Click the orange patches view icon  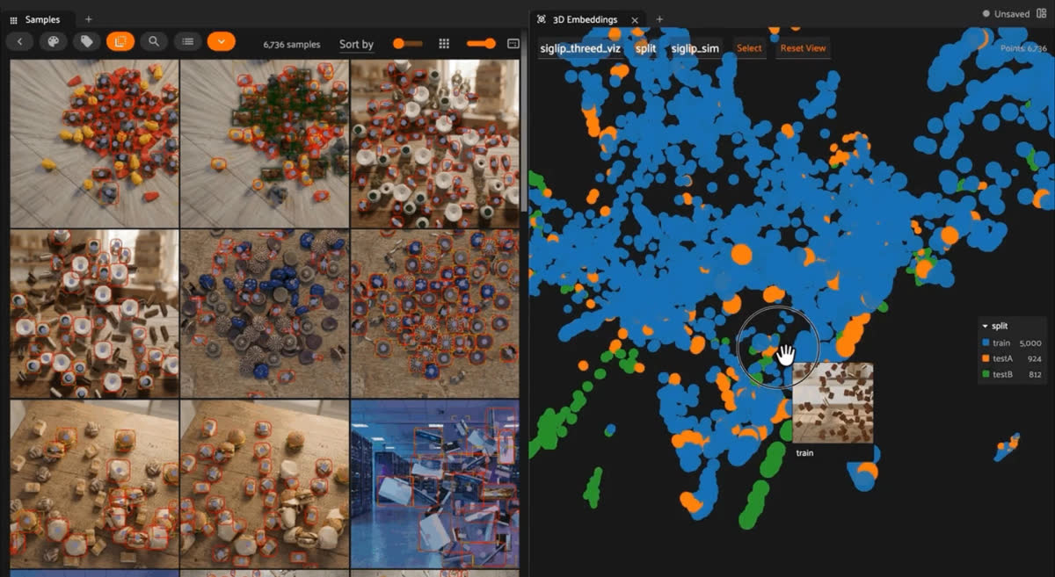pos(120,41)
